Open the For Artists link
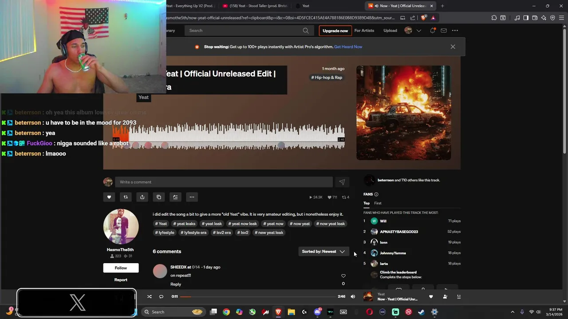Image resolution: width=568 pixels, height=319 pixels. (364, 31)
